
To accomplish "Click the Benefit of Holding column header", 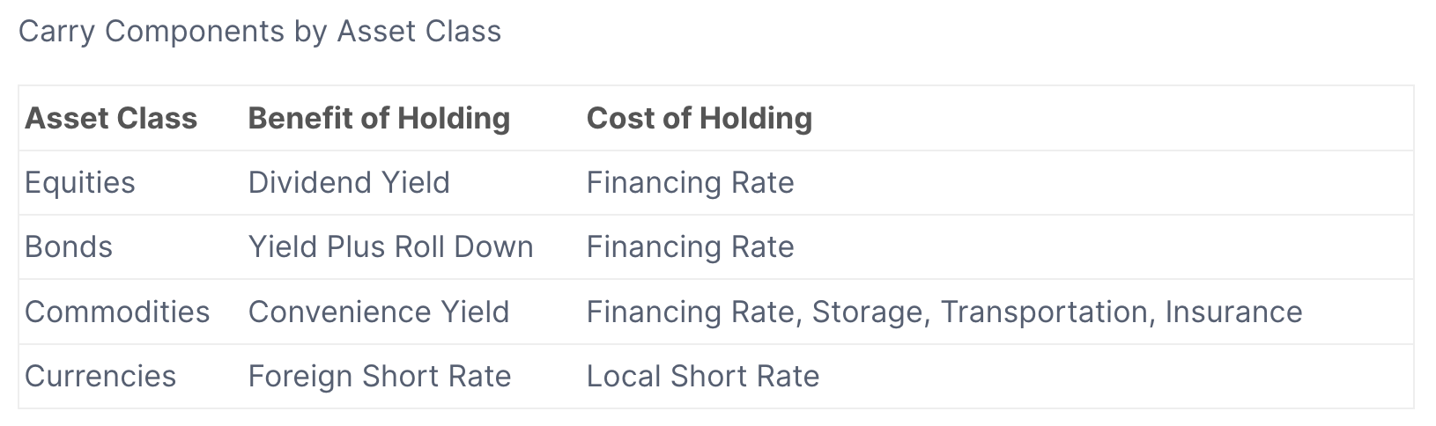I will pyautogui.click(x=379, y=119).
